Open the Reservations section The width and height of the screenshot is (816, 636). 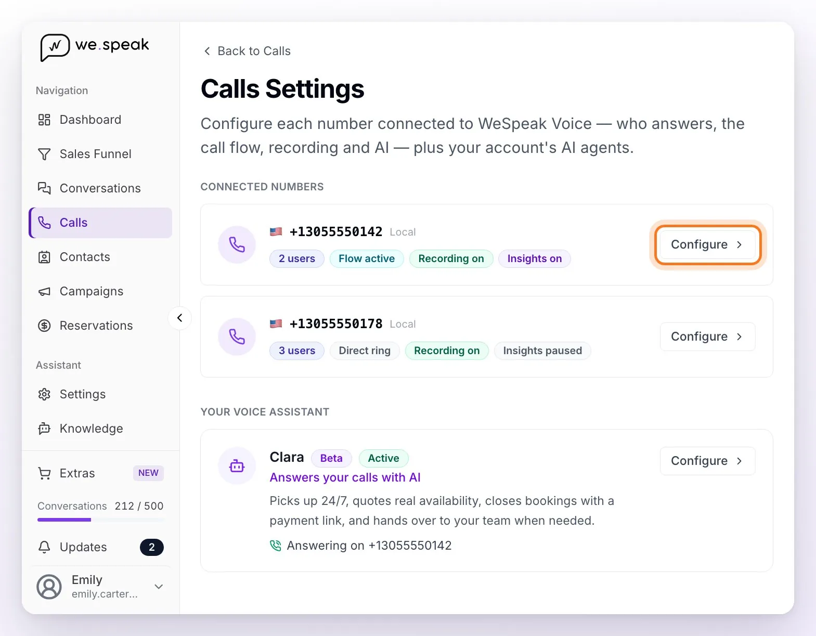100,326
